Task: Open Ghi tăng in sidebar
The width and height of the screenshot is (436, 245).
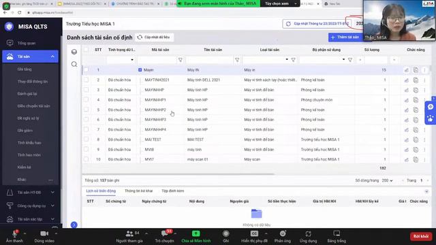Action: pos(25,69)
